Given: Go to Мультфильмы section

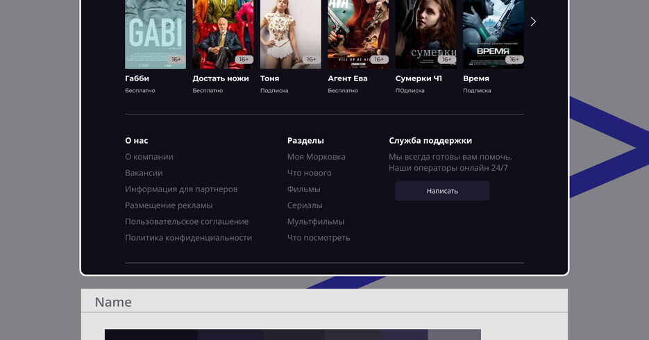Looking at the screenshot, I should click(x=316, y=221).
